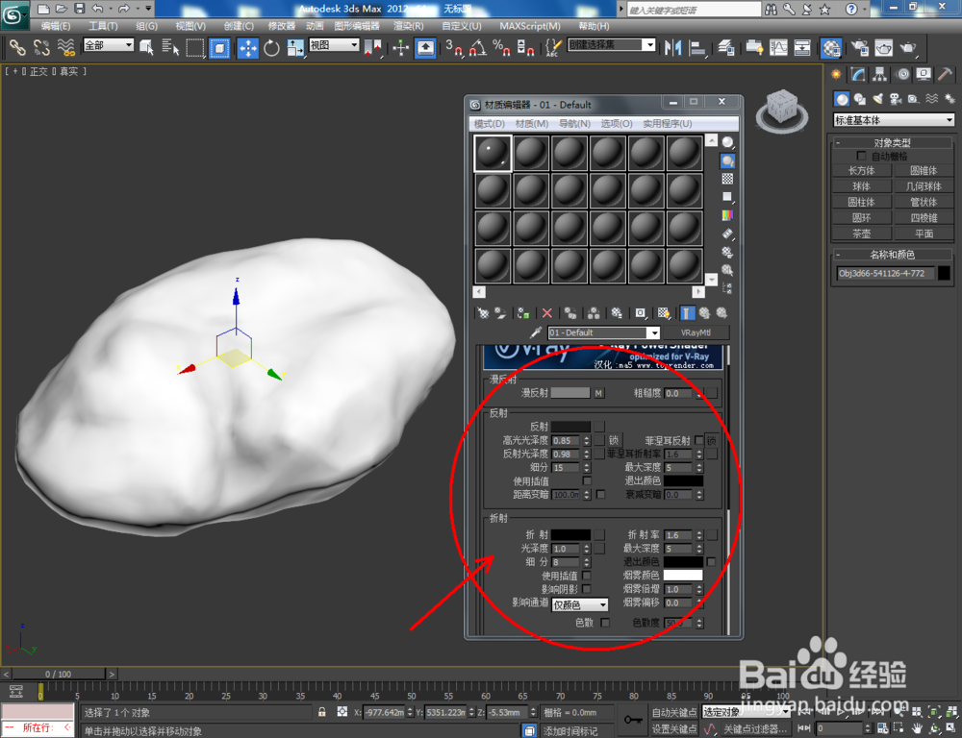The height and width of the screenshot is (738, 962).
Task: Open the 标准基本体 primitives dropdown
Action: pyautogui.click(x=894, y=120)
